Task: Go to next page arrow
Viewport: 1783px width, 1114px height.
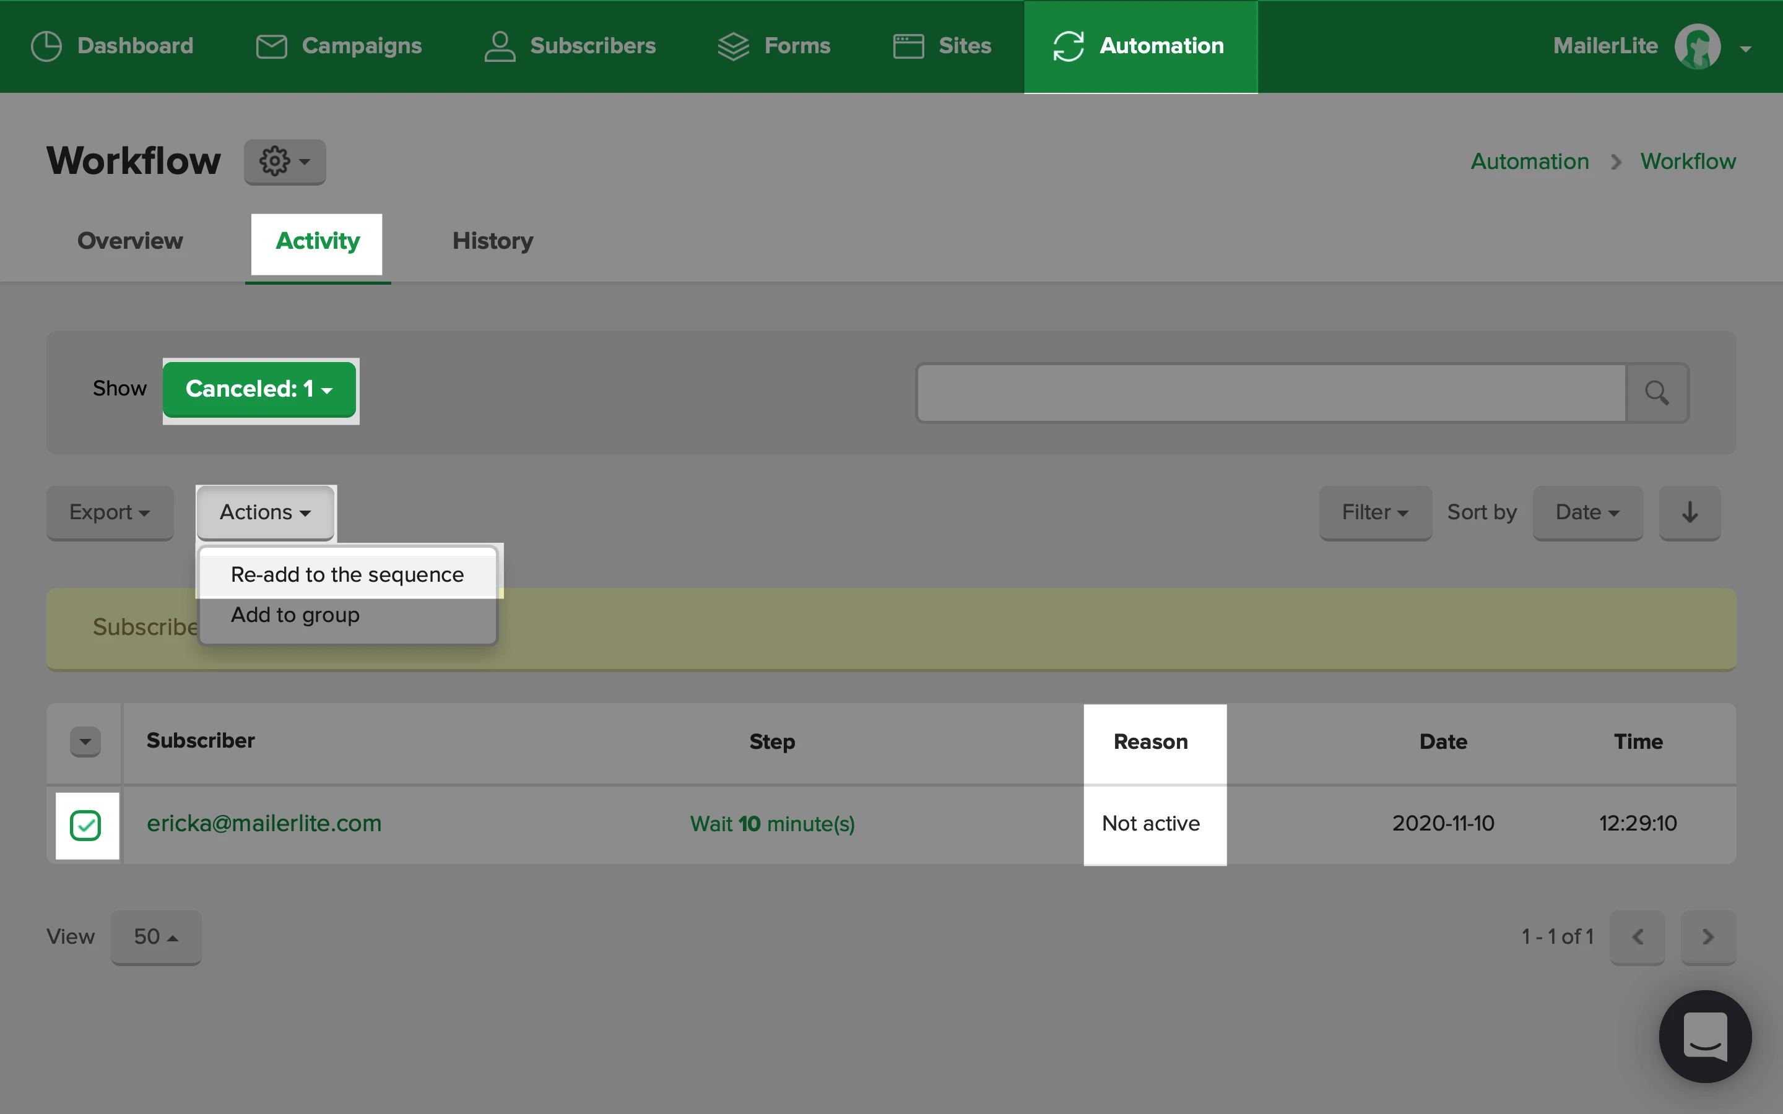Action: point(1707,936)
